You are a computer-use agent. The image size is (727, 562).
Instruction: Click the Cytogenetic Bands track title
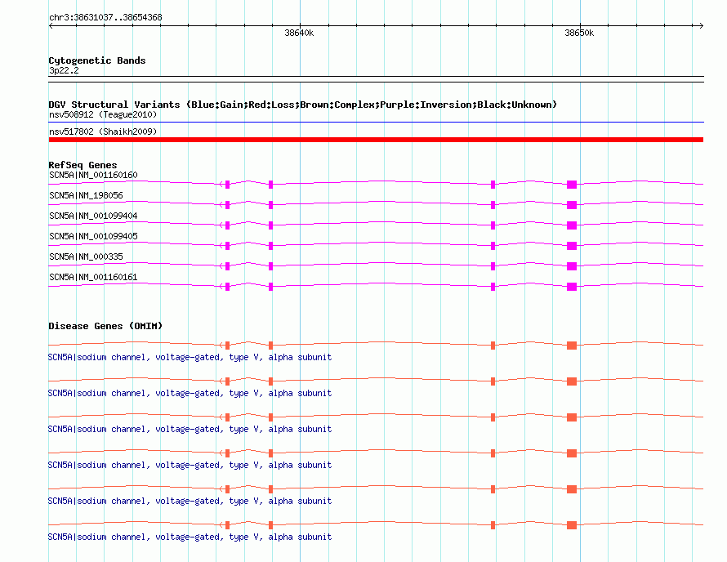click(97, 60)
